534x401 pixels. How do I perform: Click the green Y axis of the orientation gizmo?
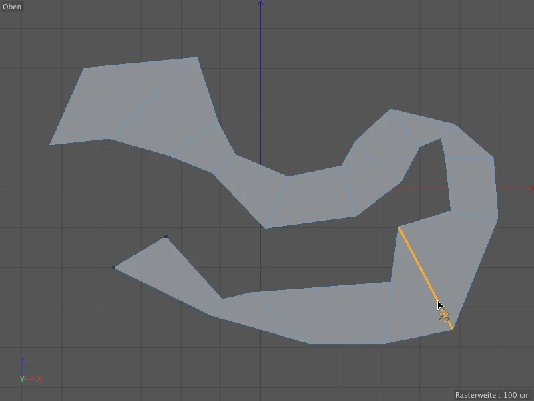(23, 378)
